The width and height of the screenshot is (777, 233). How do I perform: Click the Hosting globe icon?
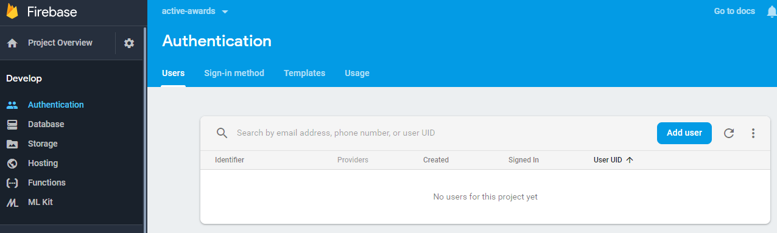click(x=12, y=164)
